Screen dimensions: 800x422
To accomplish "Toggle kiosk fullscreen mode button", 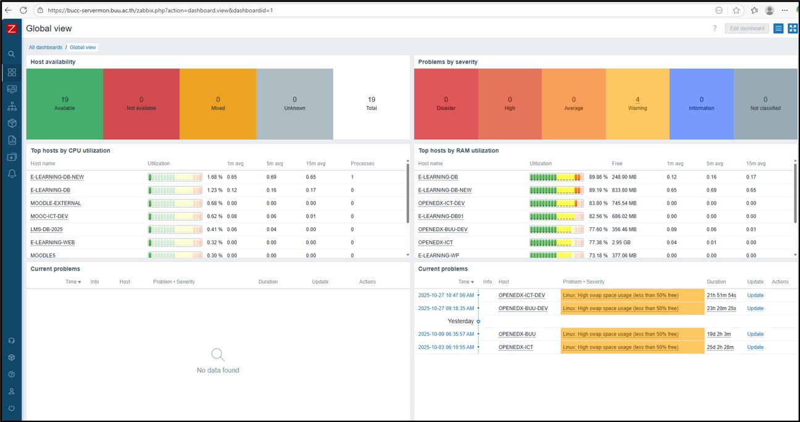I will click(793, 28).
